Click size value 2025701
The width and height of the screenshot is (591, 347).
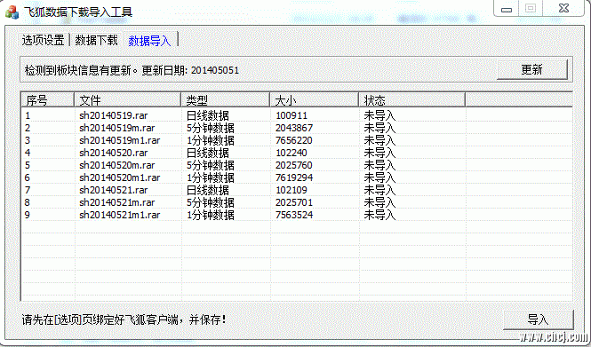pos(294,202)
